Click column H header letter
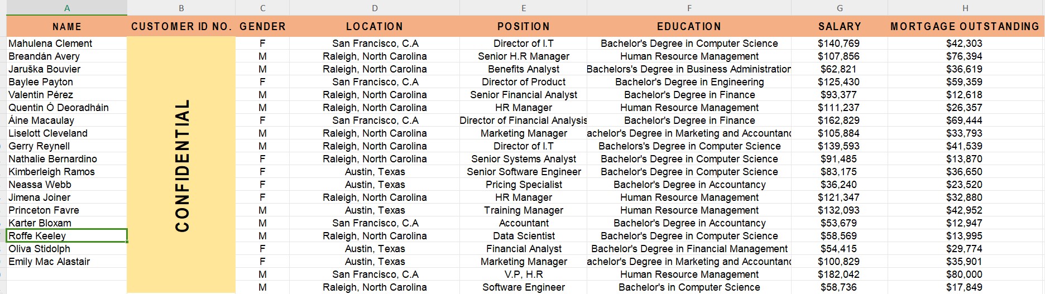 (x=965, y=8)
